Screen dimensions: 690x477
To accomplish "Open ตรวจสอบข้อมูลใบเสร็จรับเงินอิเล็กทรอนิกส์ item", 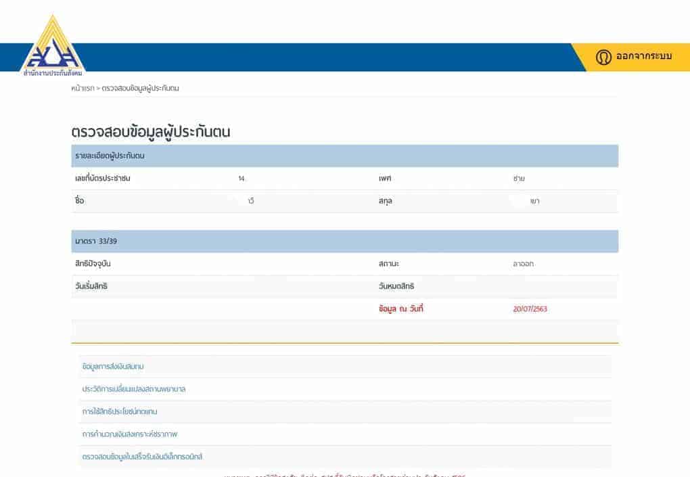I will pyautogui.click(x=142, y=457).
